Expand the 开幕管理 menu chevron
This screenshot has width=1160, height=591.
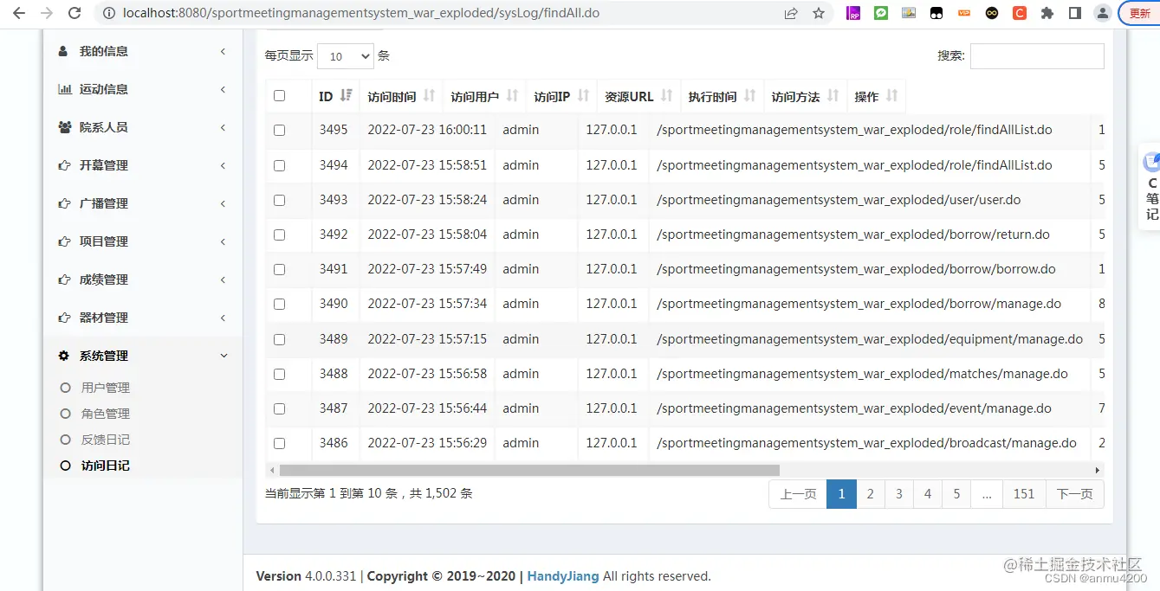pyautogui.click(x=223, y=165)
